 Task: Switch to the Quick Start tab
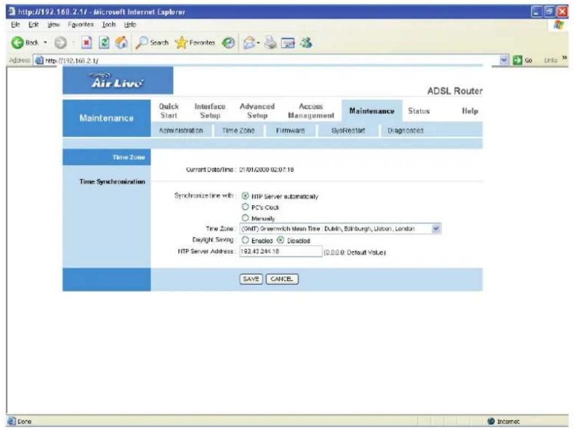coord(168,111)
